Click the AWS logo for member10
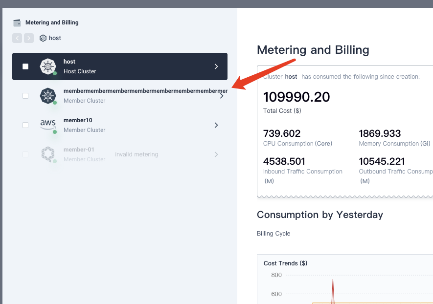The height and width of the screenshot is (304, 433). point(48,125)
